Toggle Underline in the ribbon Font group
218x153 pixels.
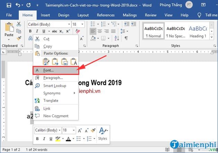(x=44, y=31)
